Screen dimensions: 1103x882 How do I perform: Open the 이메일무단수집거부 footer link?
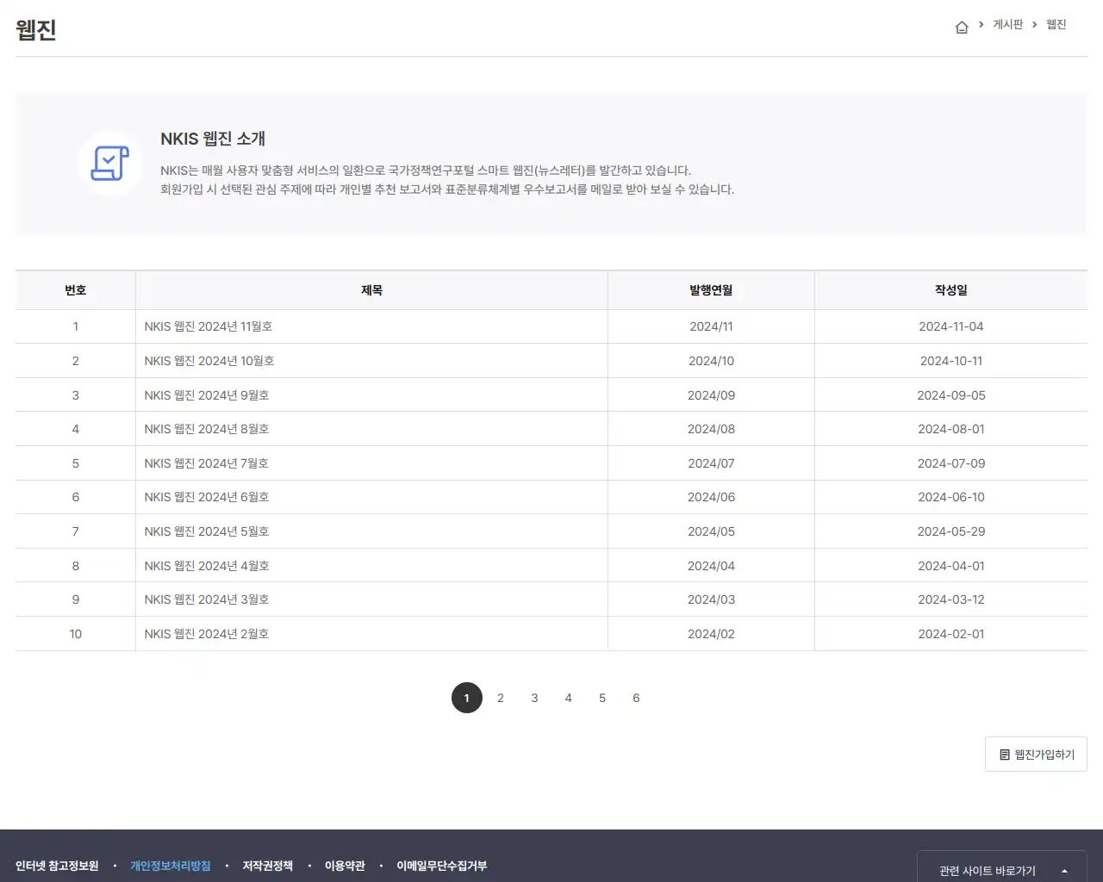point(441,866)
